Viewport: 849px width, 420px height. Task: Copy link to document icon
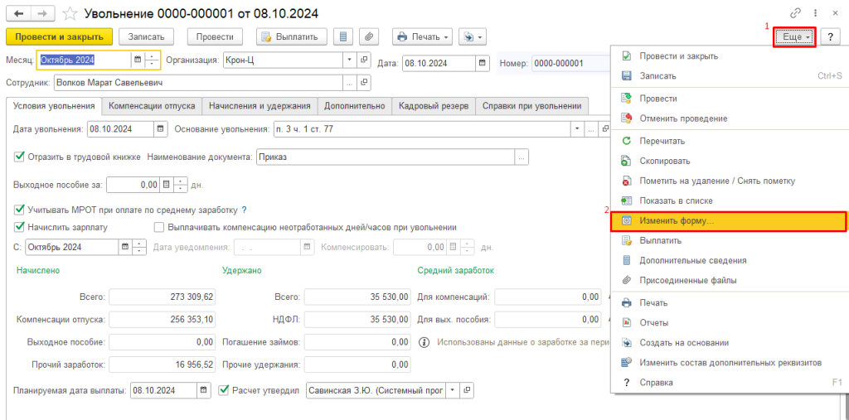coord(795,13)
